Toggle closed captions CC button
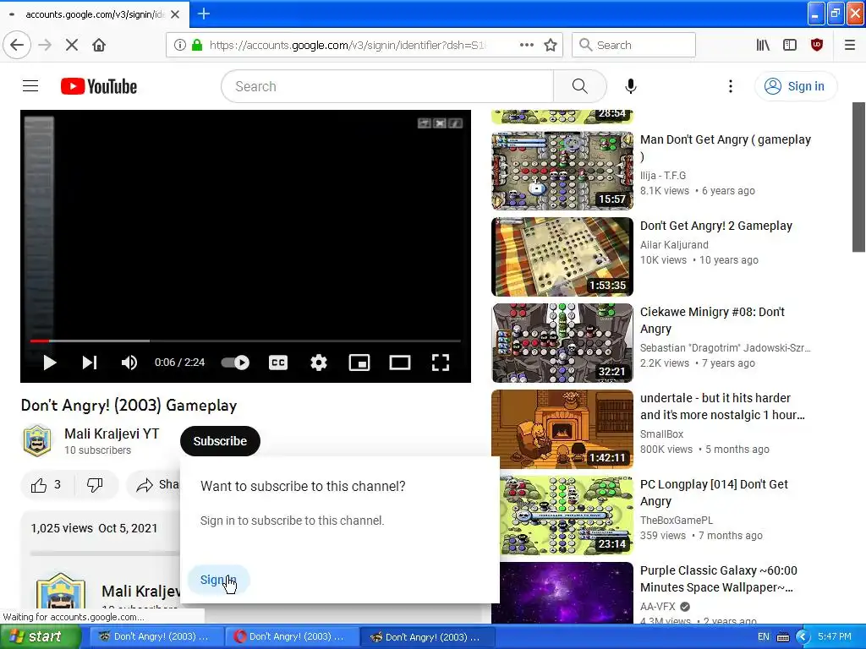Screen dimensions: 866x649 (x=277, y=363)
